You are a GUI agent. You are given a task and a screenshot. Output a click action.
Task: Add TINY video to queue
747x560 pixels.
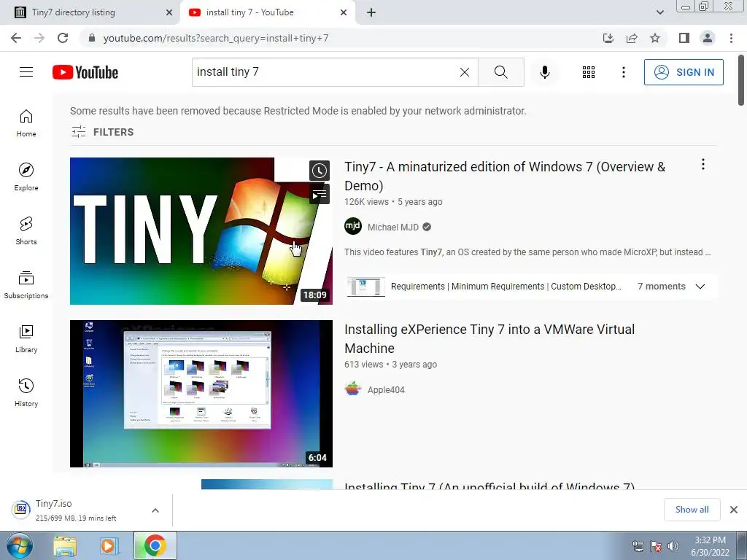click(320, 194)
